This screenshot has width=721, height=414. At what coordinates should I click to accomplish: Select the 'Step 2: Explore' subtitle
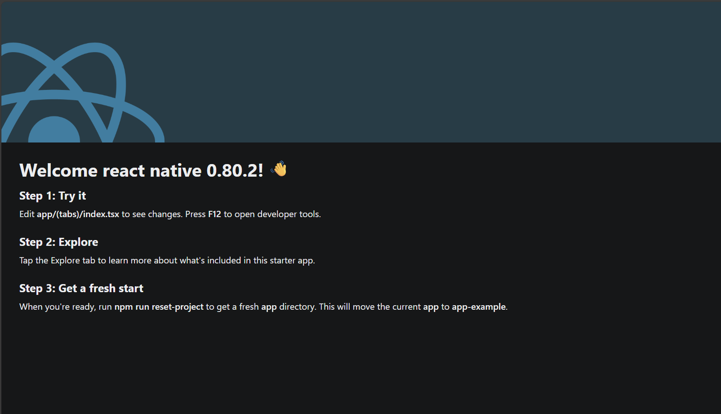(x=58, y=242)
